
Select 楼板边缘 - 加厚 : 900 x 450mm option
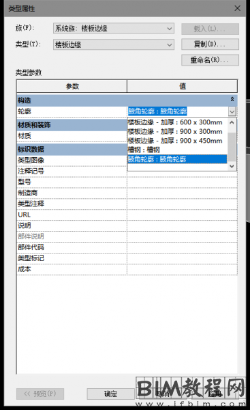177,141
